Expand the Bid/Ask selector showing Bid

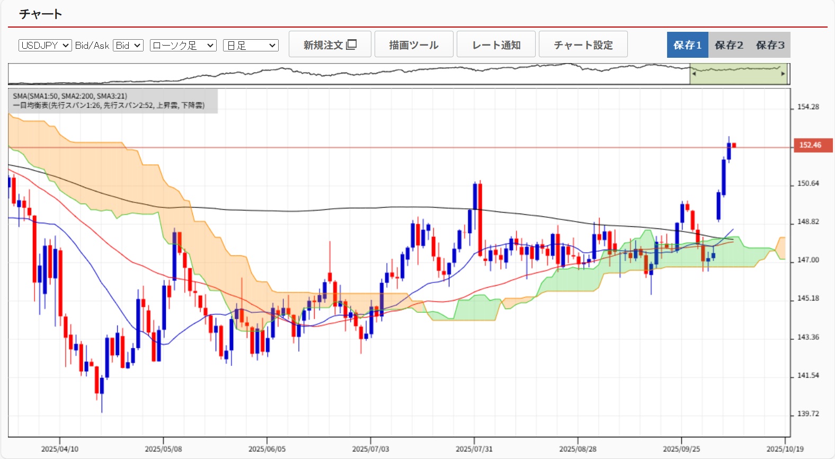click(128, 46)
